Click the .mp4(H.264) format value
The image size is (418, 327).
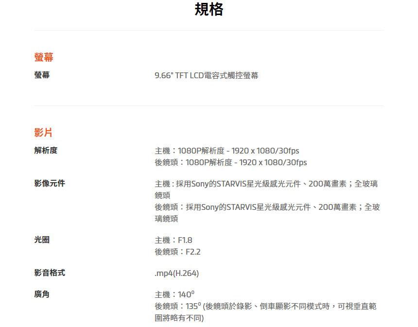[176, 273]
